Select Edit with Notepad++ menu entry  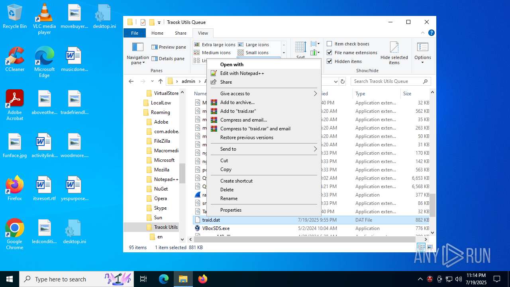[265, 73]
